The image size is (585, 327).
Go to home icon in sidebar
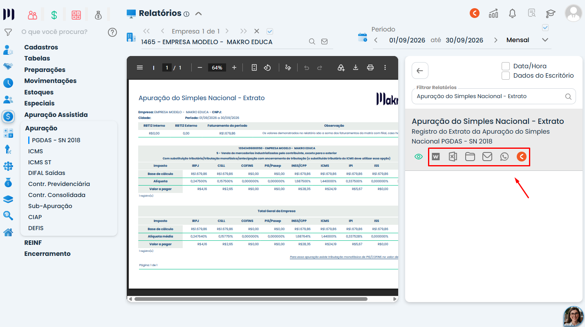pyautogui.click(x=8, y=233)
